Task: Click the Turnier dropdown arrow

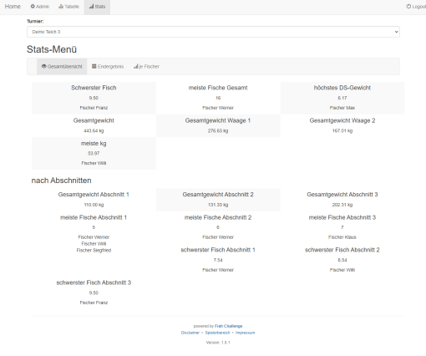Action: pos(396,32)
